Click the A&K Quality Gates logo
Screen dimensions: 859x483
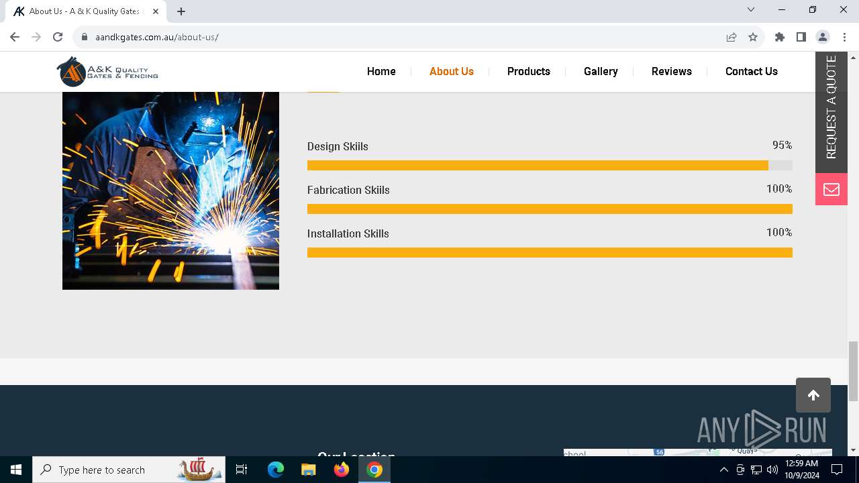tap(107, 71)
